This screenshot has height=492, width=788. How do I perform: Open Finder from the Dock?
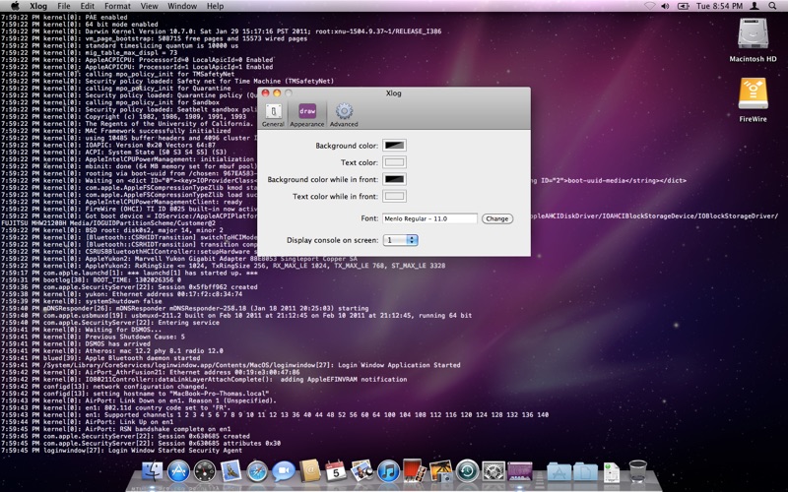tap(153, 471)
